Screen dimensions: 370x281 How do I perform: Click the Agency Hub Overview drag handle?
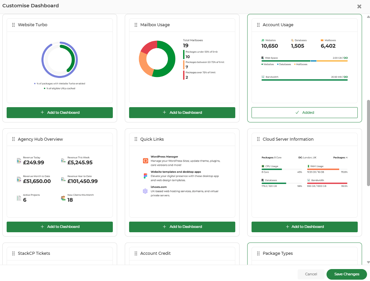pos(14,139)
